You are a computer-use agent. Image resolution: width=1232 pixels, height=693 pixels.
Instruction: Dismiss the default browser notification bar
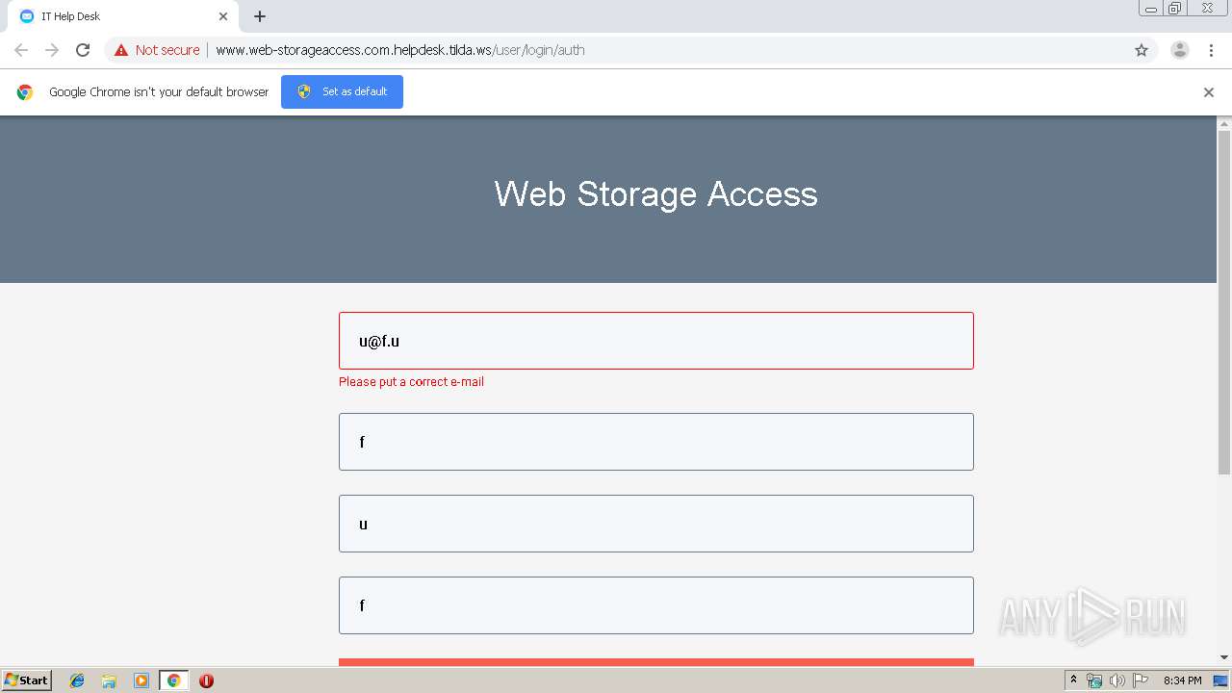(1208, 92)
